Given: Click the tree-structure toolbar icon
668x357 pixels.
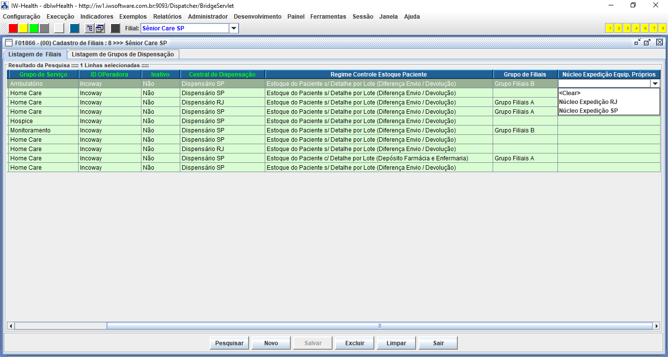Looking at the screenshot, I should pos(89,28).
